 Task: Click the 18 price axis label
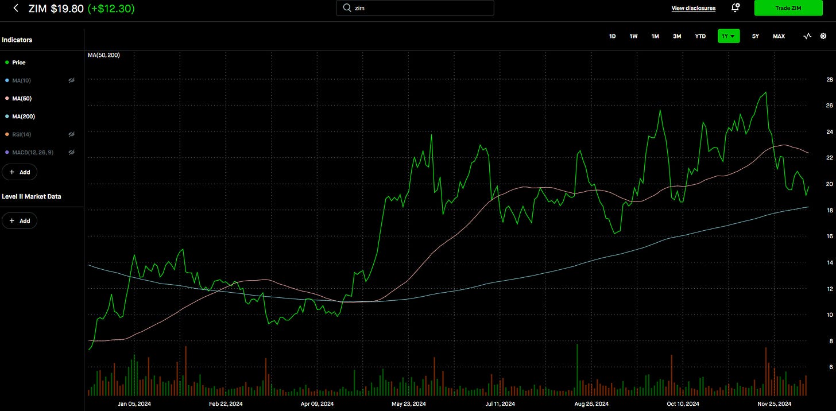tap(829, 211)
